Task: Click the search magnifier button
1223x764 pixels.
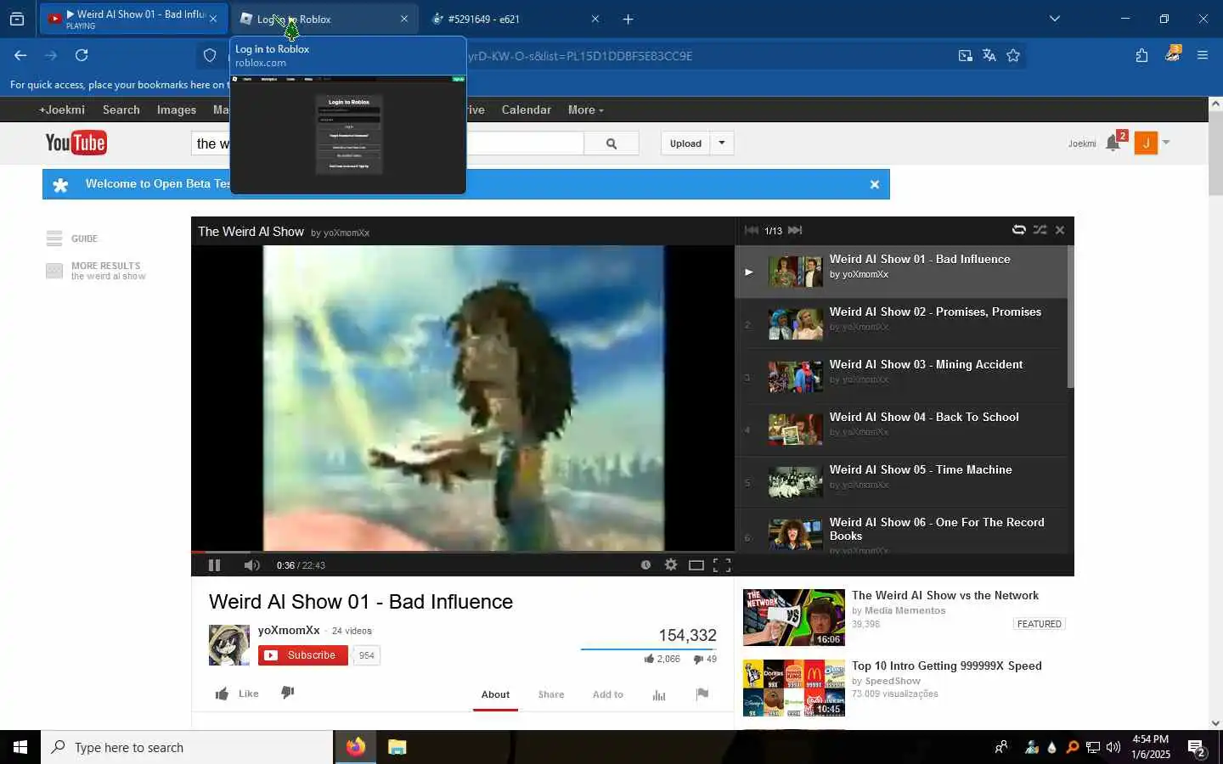Action: (611, 143)
